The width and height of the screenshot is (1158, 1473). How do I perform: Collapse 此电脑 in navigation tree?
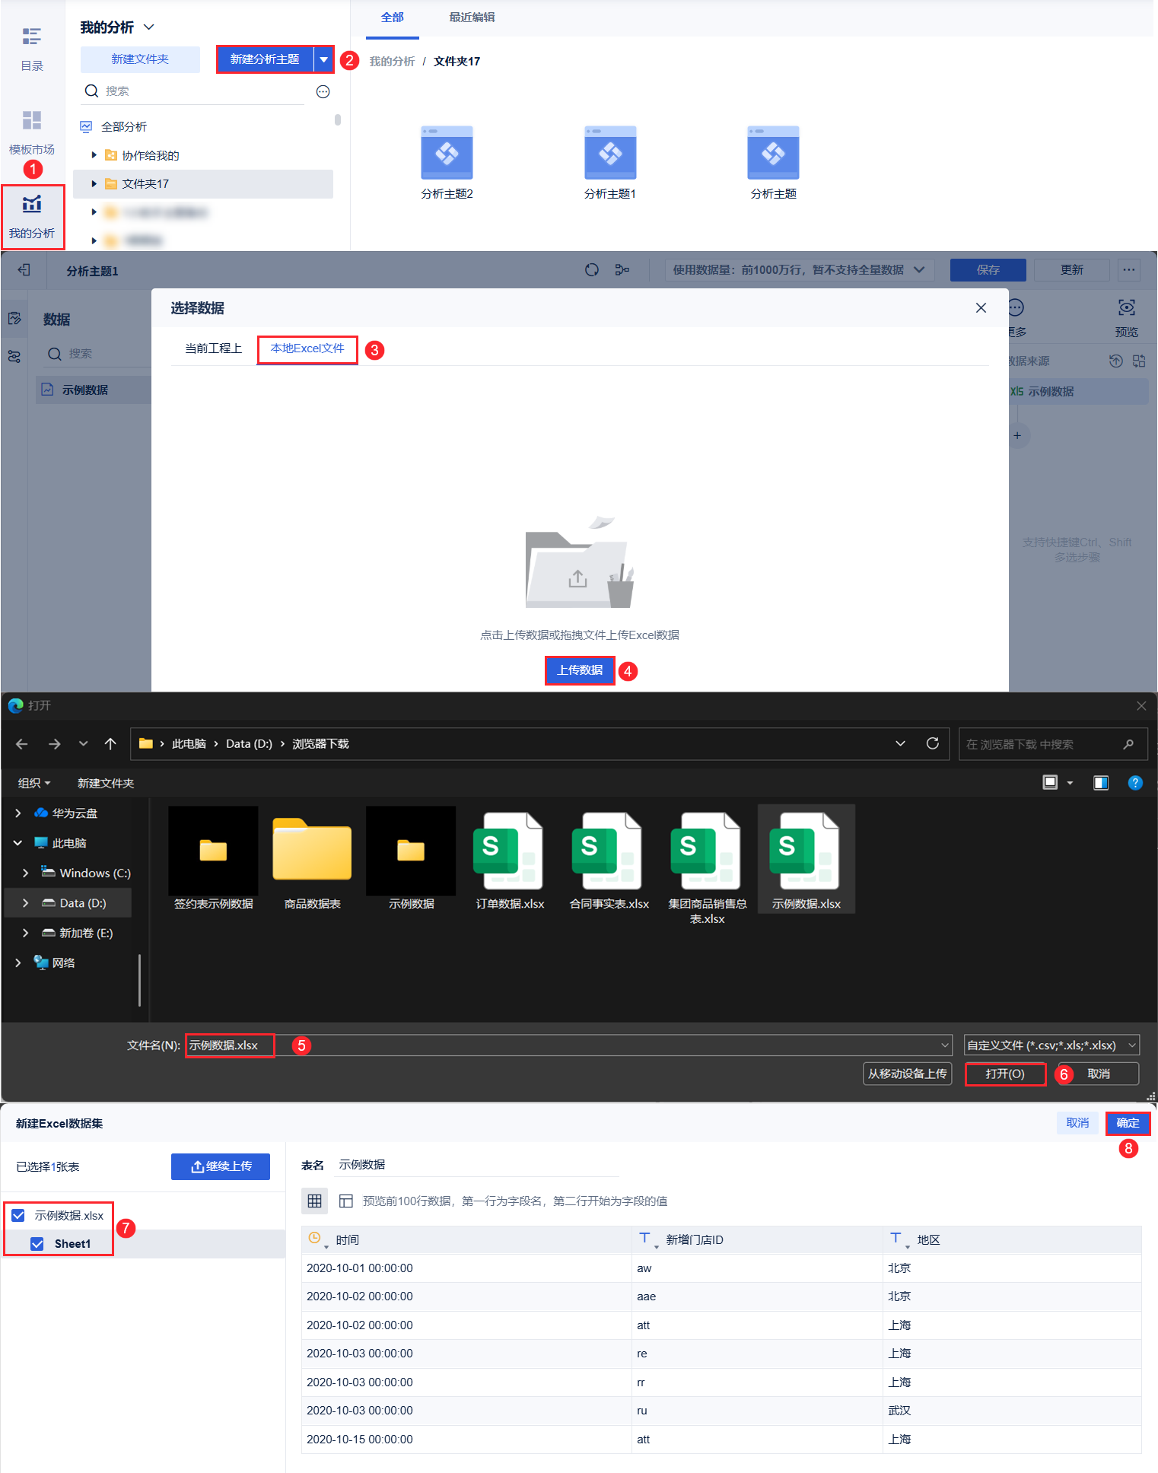click(18, 843)
